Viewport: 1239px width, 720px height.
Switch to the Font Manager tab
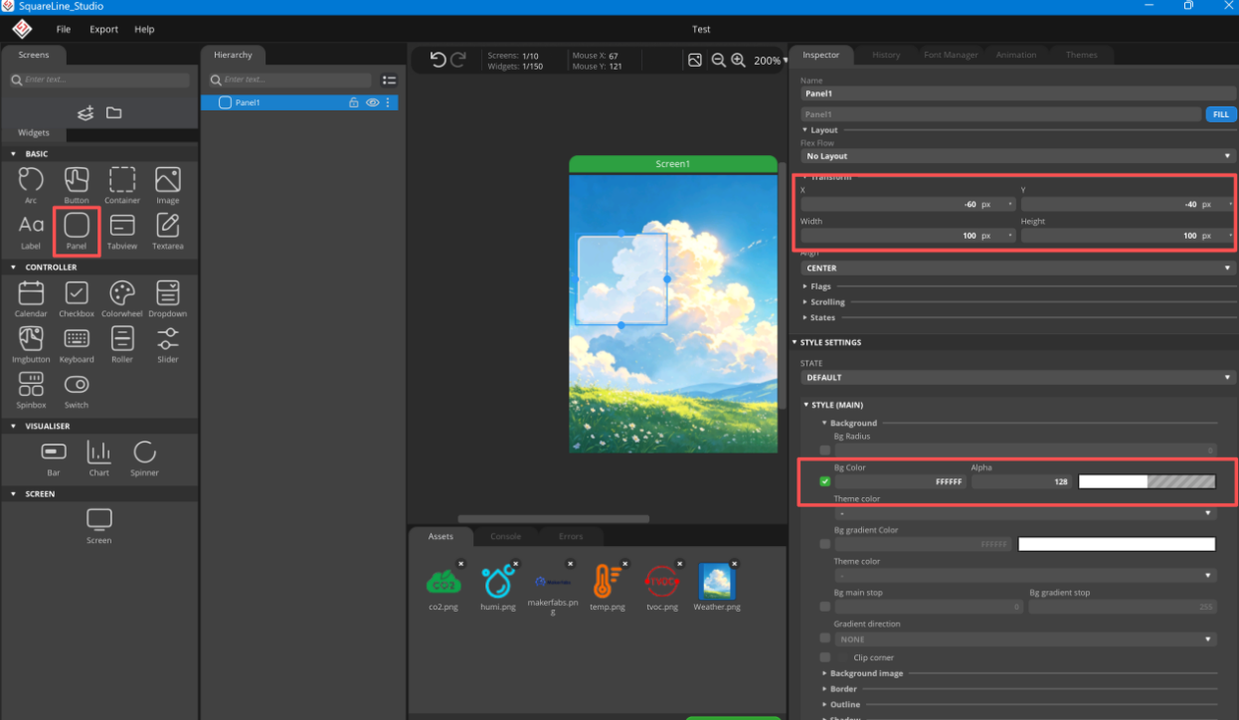point(951,55)
